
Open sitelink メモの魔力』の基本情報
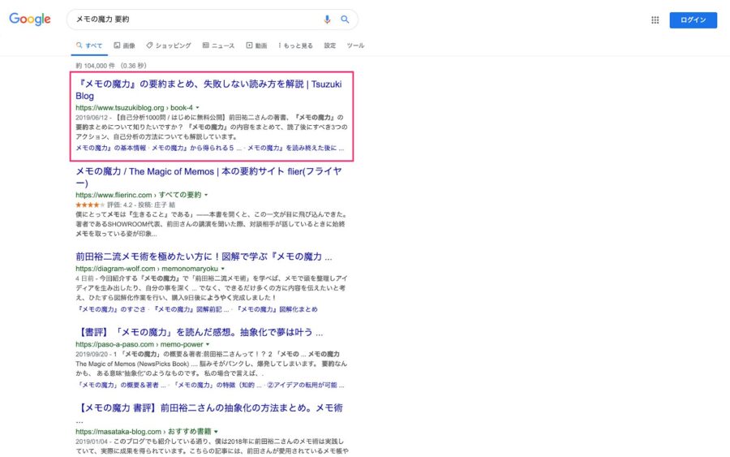[111, 148]
